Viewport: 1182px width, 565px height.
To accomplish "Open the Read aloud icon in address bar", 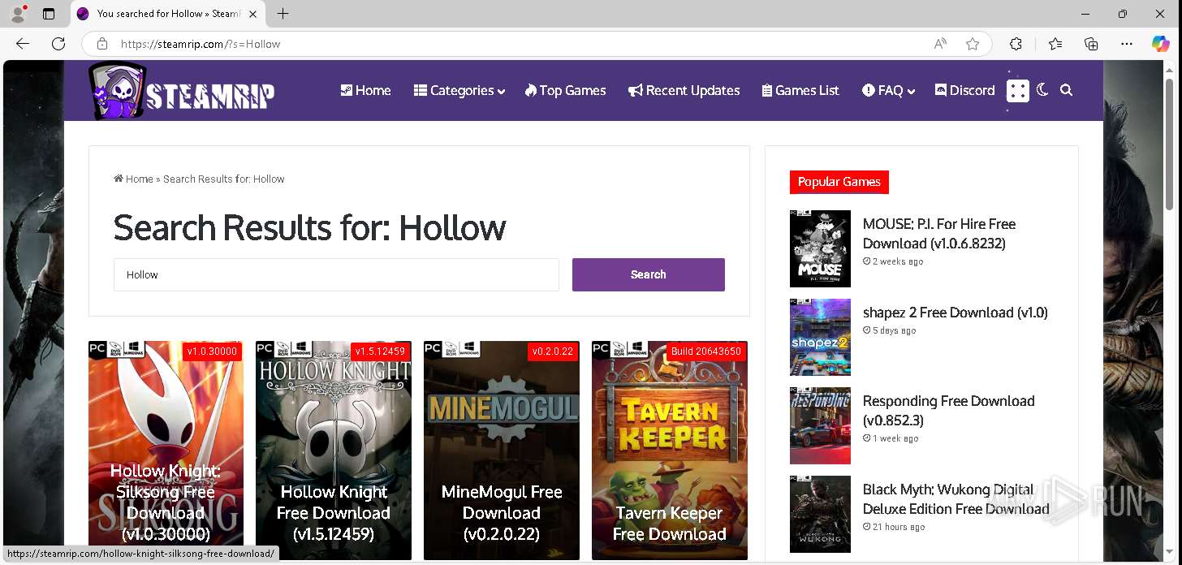I will tap(940, 44).
